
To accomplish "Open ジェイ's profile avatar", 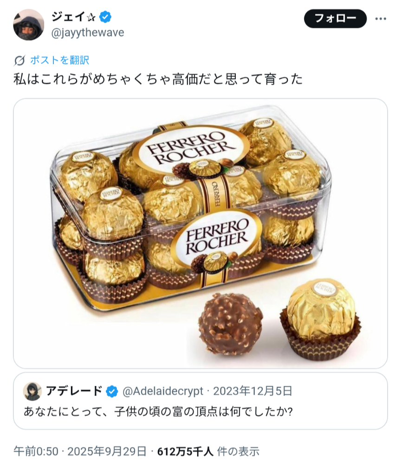I will tap(28, 25).
